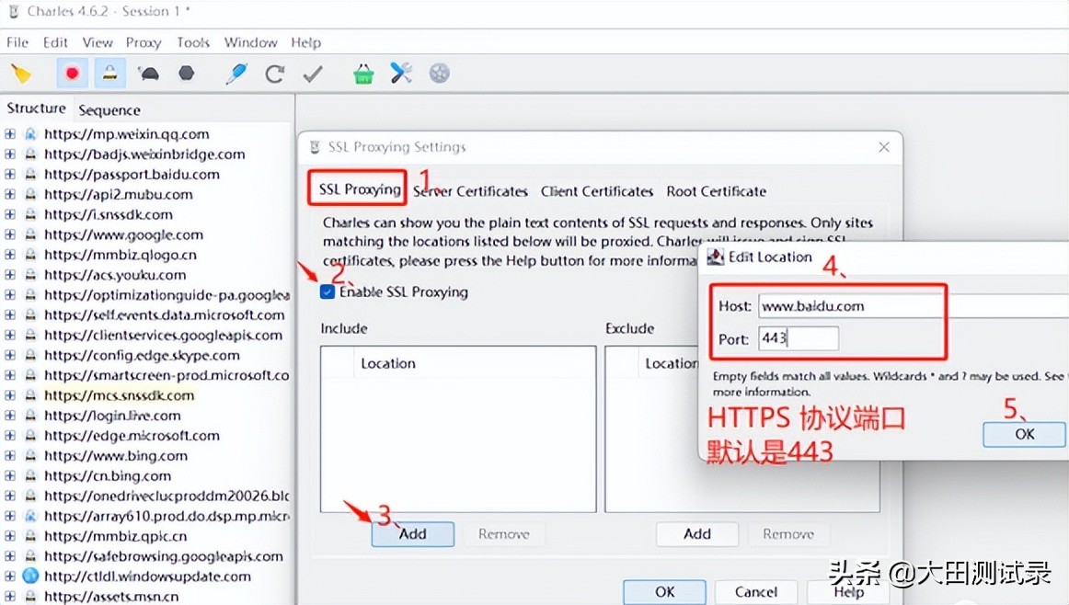Select the Server Certificates tab
Viewport: 1069px width, 605px height.
[470, 191]
